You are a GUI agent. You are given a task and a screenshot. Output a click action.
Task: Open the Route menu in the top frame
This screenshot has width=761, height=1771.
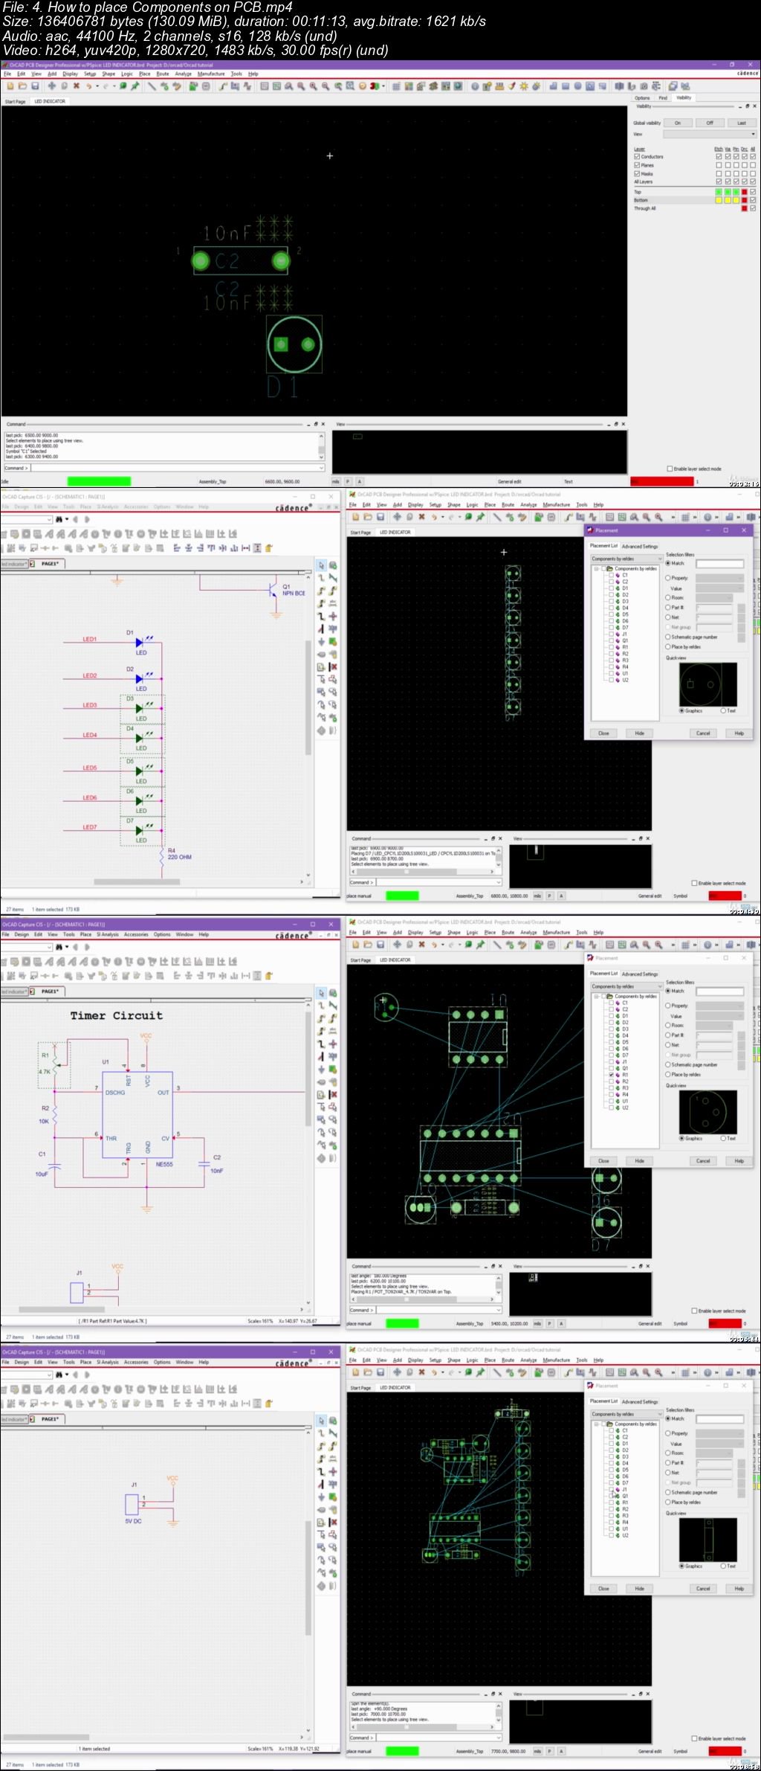point(163,74)
